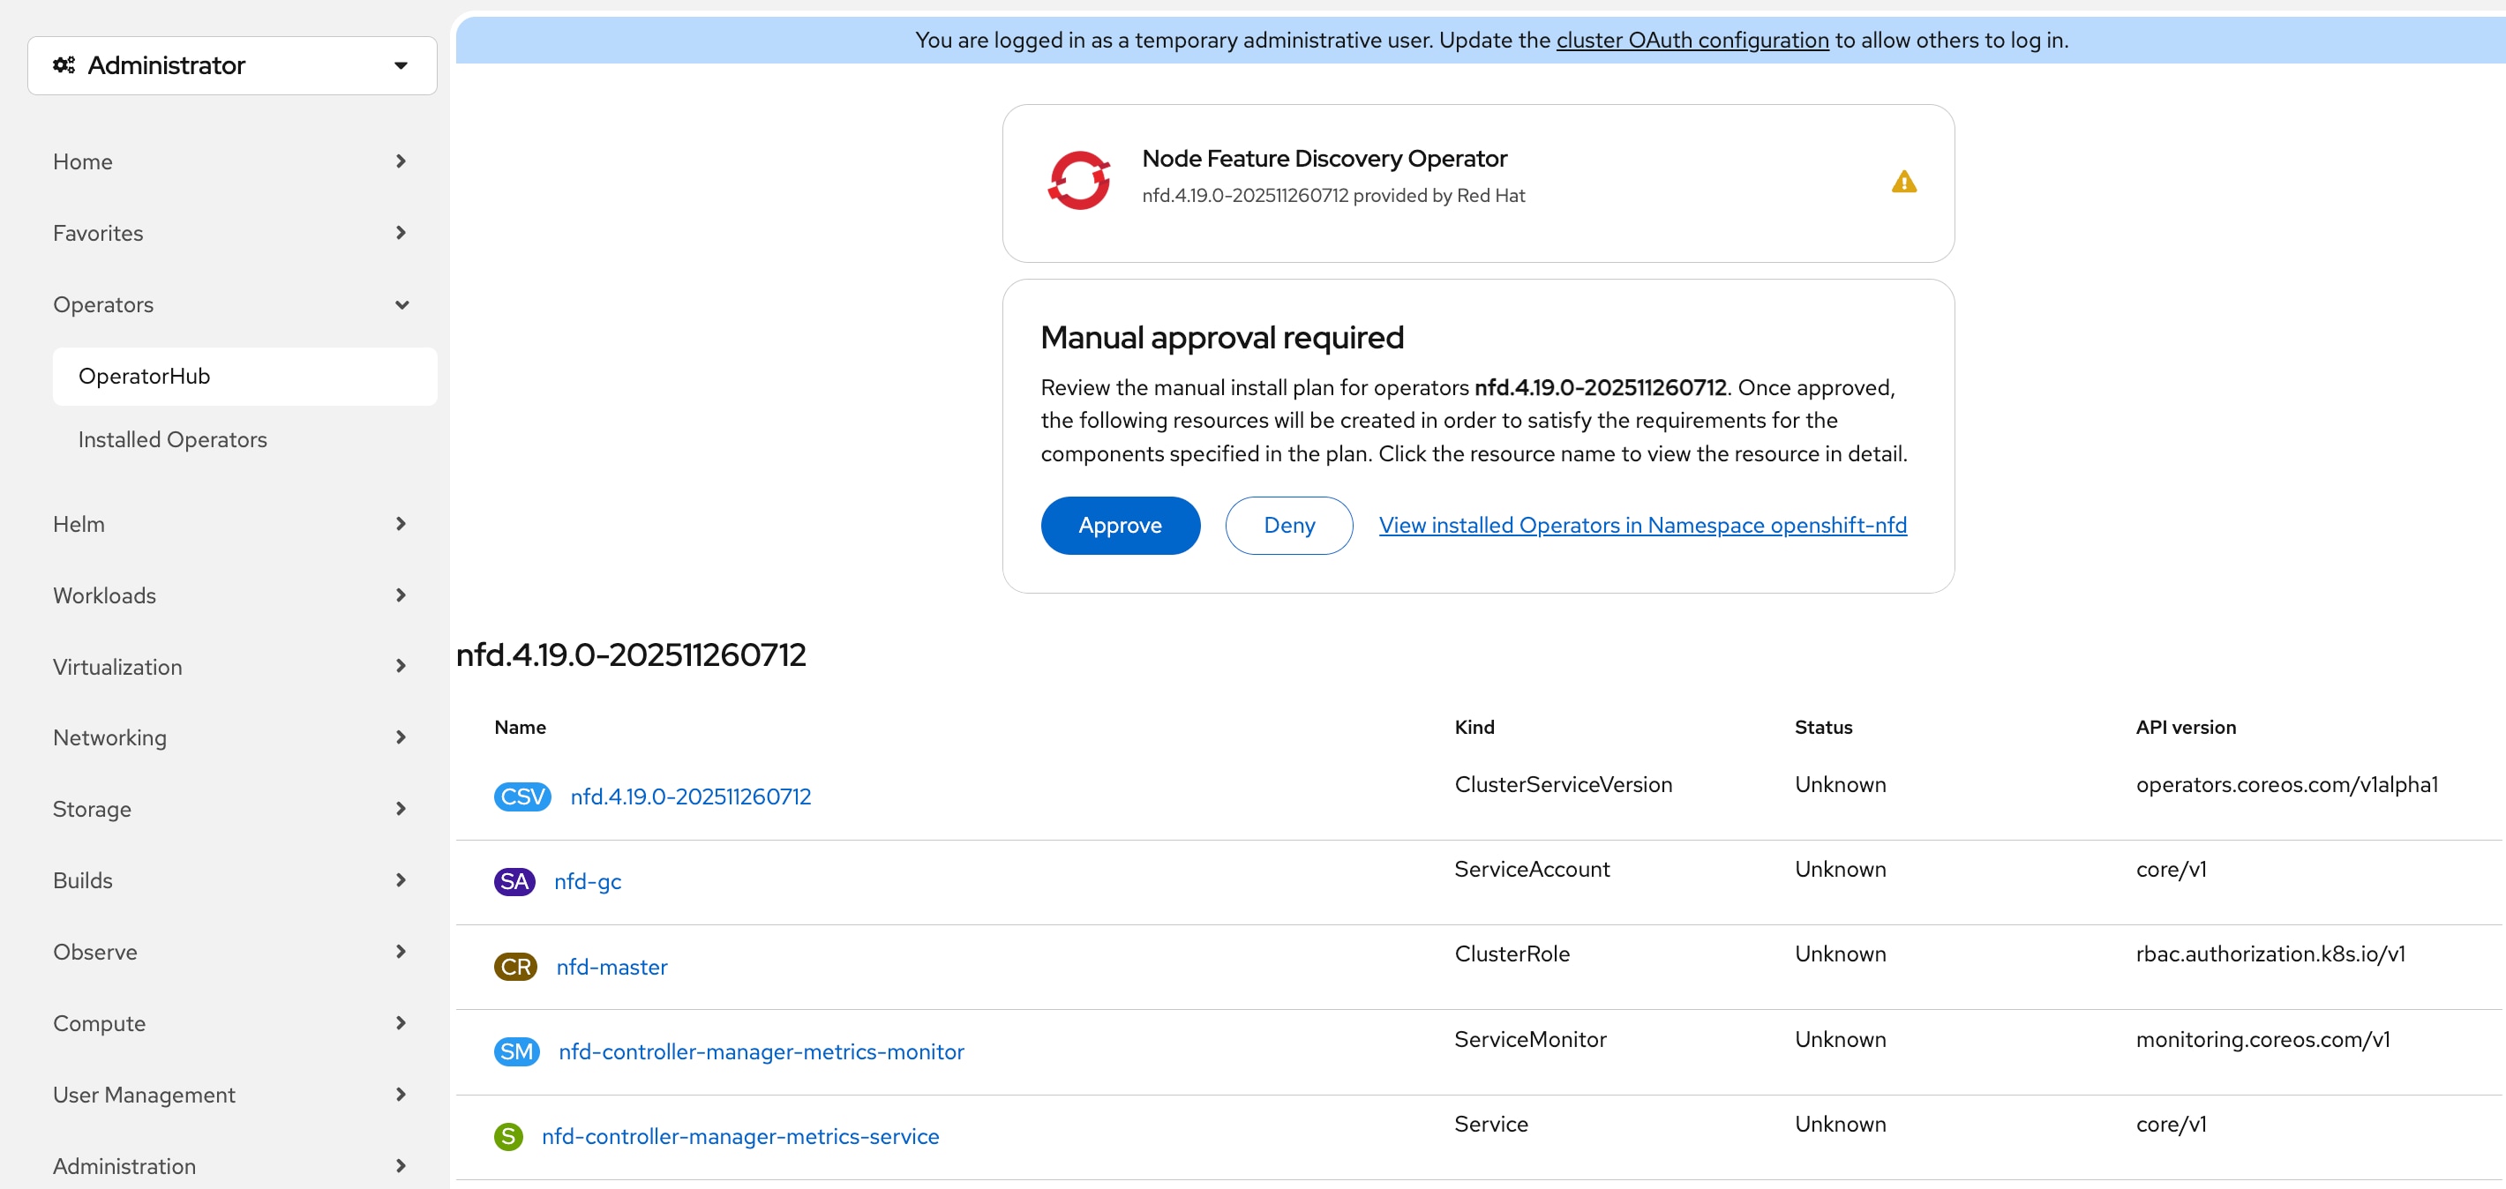Expand the Observe navigation section

click(x=231, y=952)
